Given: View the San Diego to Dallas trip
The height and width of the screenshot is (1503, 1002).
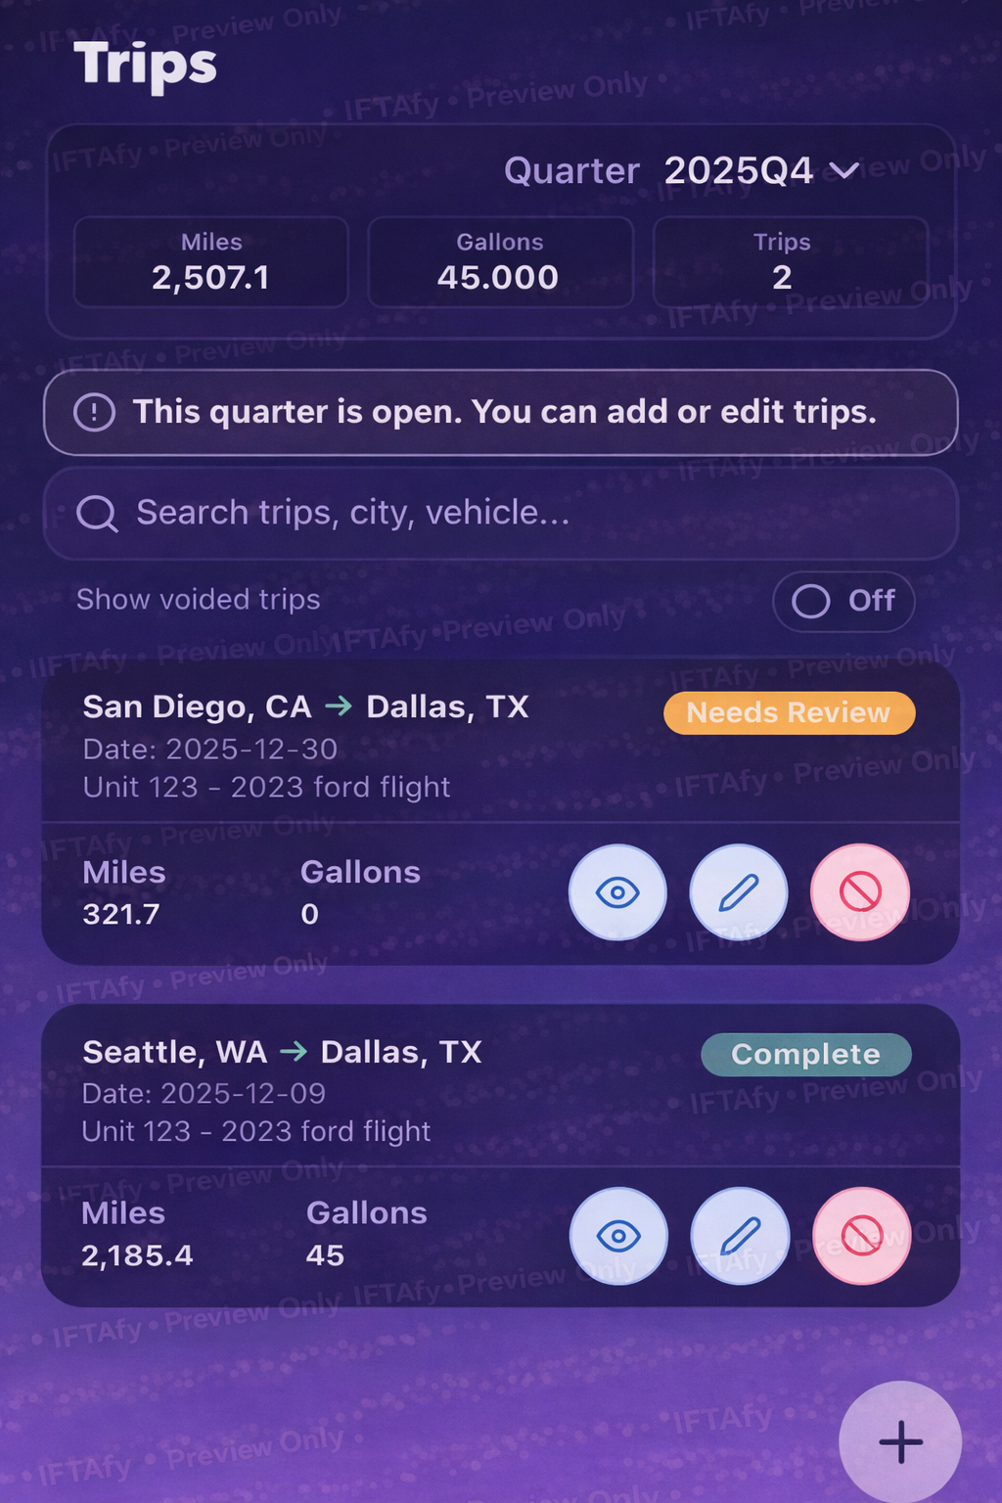Looking at the screenshot, I should (617, 892).
